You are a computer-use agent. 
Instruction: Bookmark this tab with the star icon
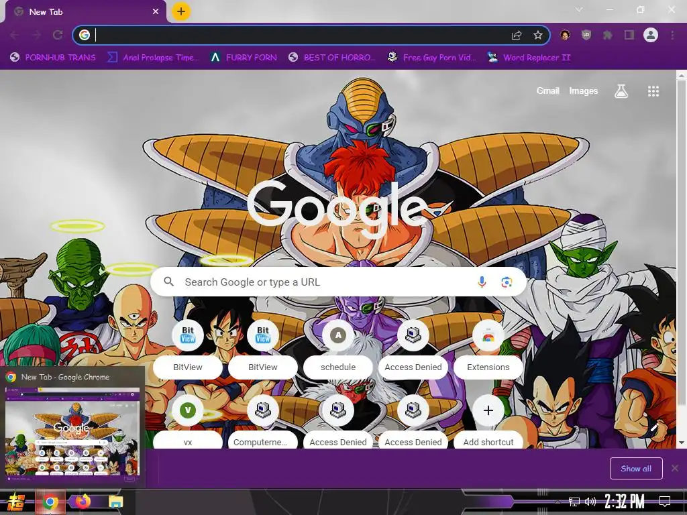coord(538,35)
